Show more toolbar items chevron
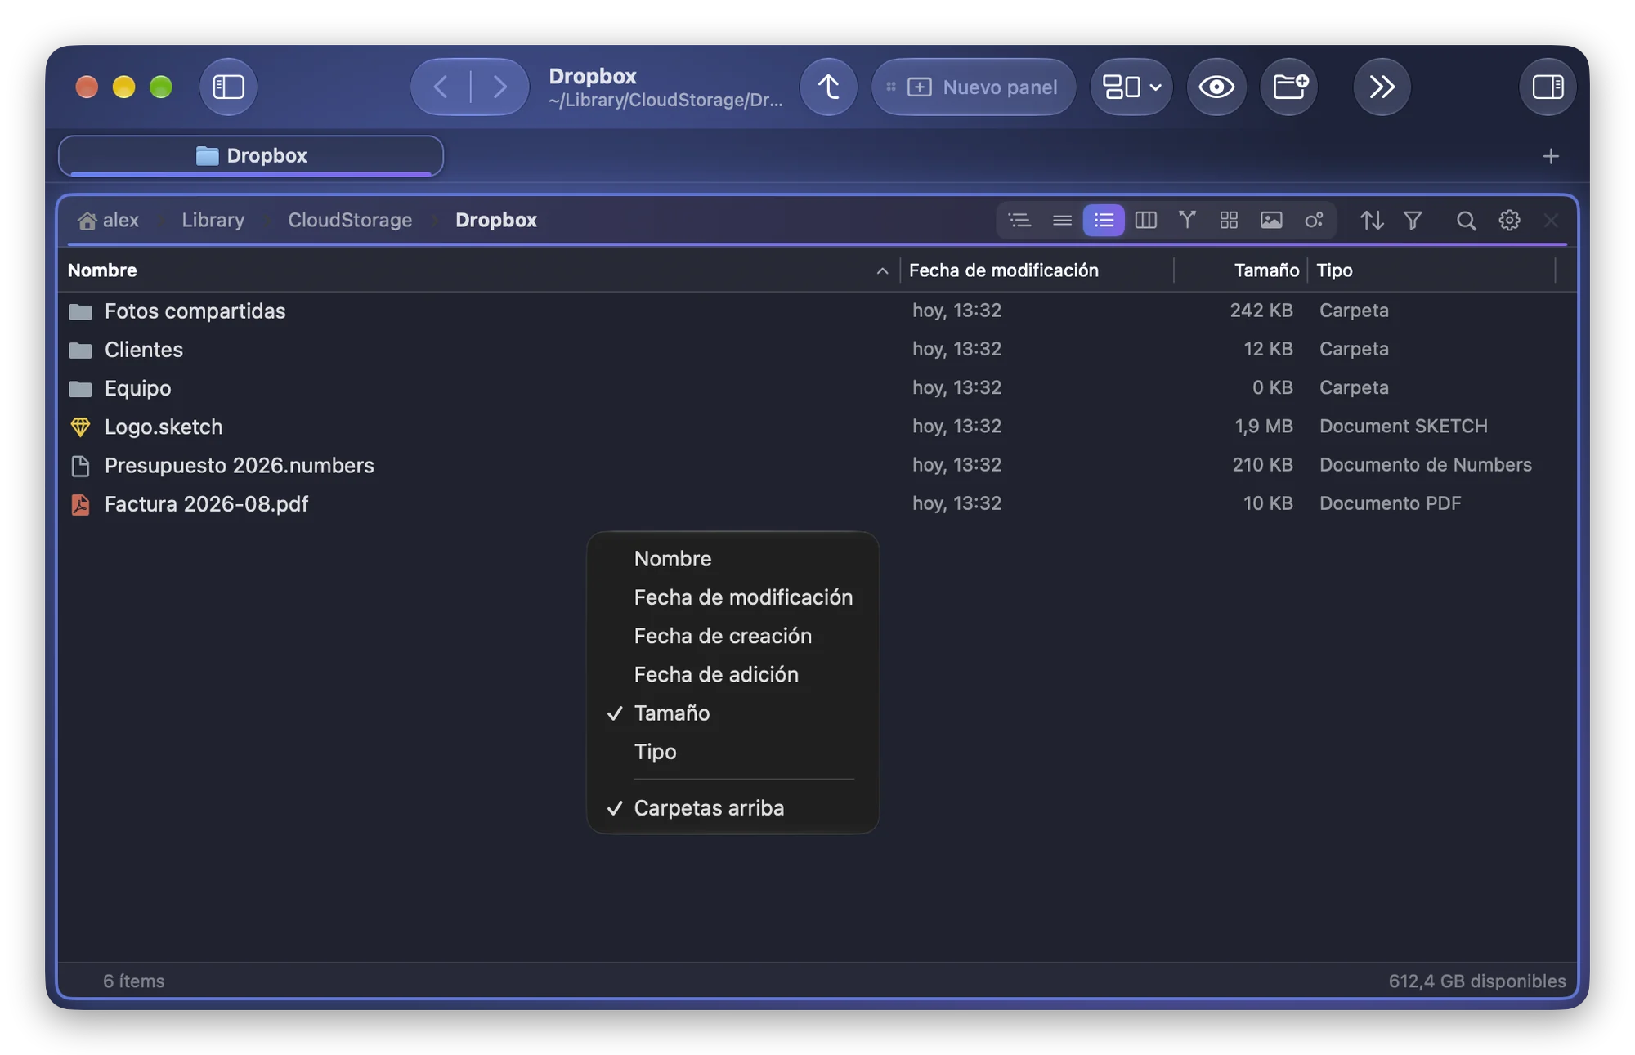The image size is (1635, 1055). 1382,87
